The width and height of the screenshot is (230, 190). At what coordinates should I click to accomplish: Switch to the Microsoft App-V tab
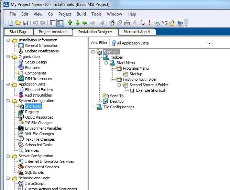pyautogui.click(x=137, y=32)
